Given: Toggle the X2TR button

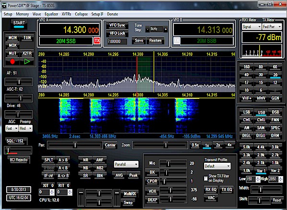Looking at the screenshot, I should coord(27,53).
